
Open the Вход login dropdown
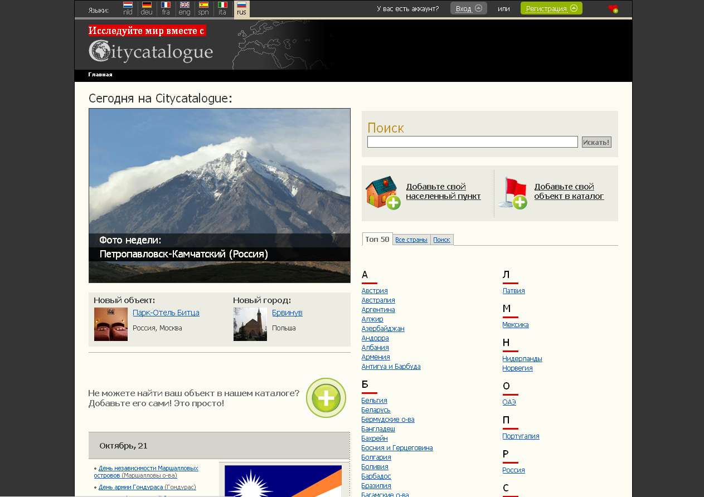(x=469, y=8)
